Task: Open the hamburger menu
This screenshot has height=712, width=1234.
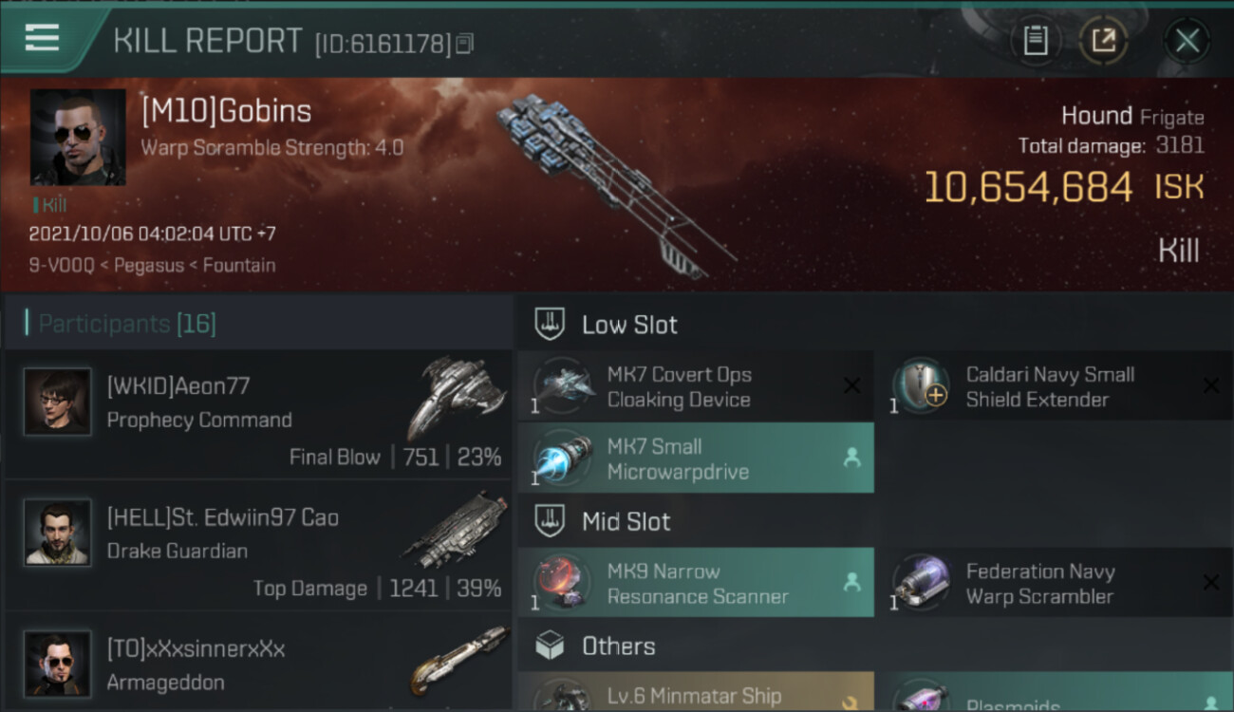Action: click(x=42, y=38)
